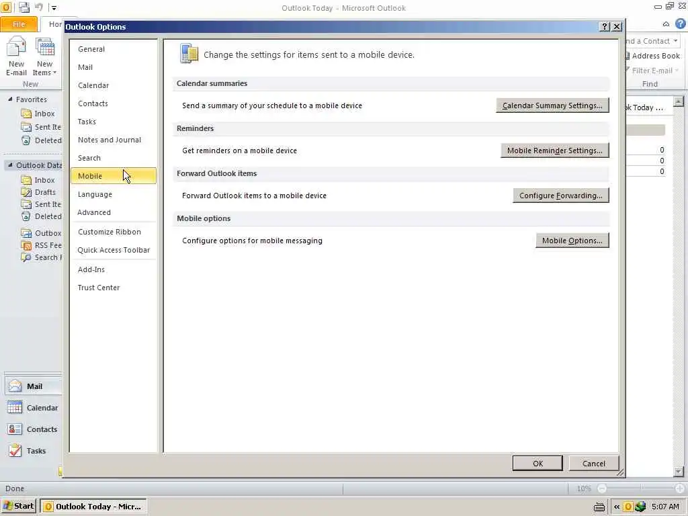Click Mobile Options button
The width and height of the screenshot is (688, 516).
[572, 241]
